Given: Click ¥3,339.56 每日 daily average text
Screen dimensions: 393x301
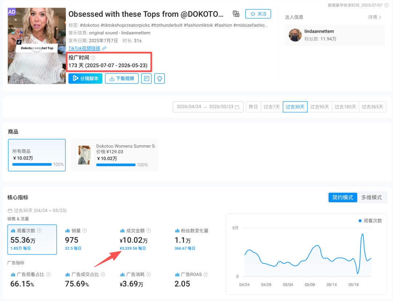Looking at the screenshot, I should pyautogui.click(x=132, y=248).
